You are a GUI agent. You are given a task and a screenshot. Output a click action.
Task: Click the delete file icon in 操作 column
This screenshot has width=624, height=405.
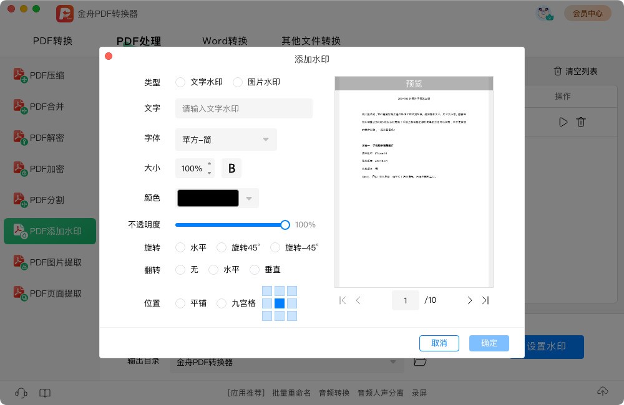[x=581, y=122]
